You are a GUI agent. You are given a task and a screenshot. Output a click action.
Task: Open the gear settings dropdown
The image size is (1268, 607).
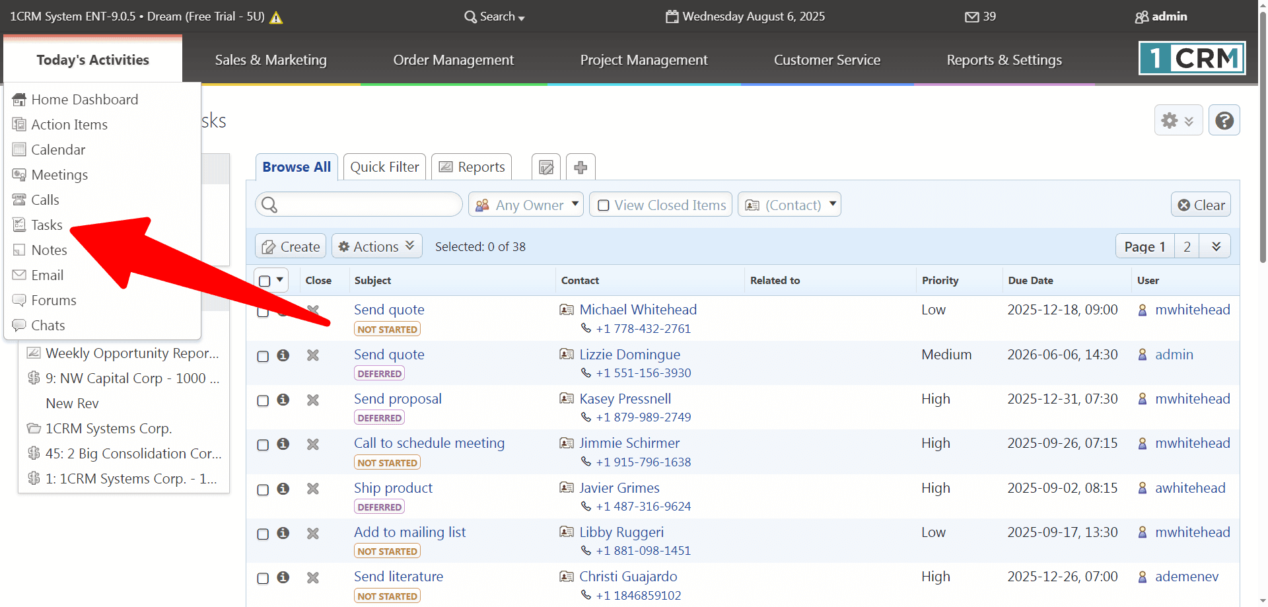[x=1178, y=121]
